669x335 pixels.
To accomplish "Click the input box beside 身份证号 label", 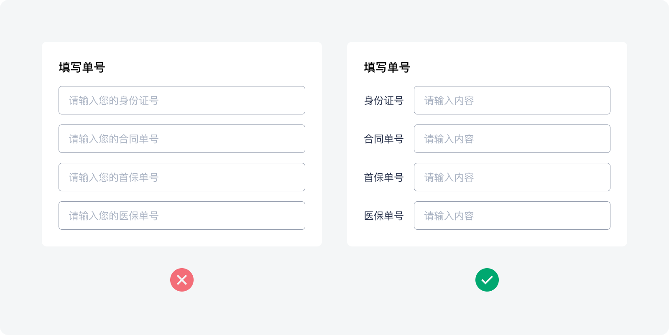I will (x=512, y=100).
